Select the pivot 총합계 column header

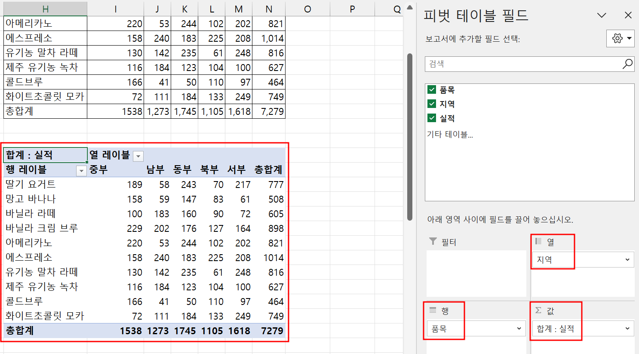269,169
